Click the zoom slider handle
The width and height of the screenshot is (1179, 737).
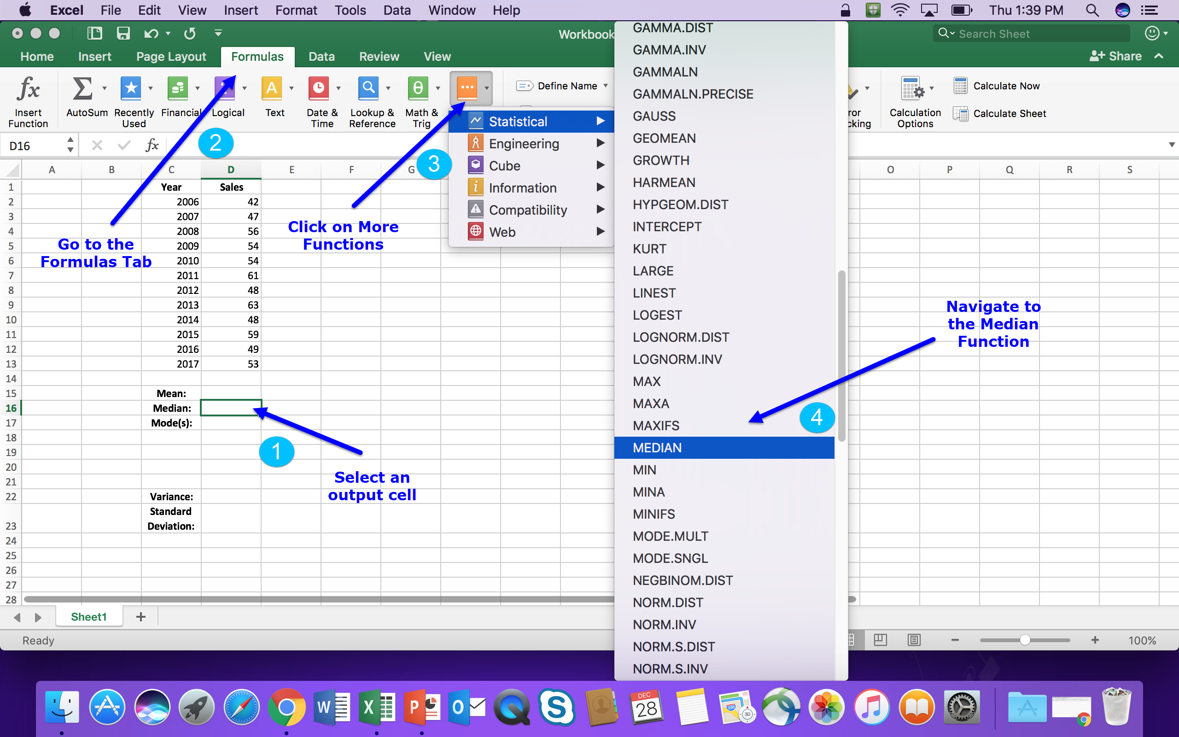click(x=1025, y=640)
